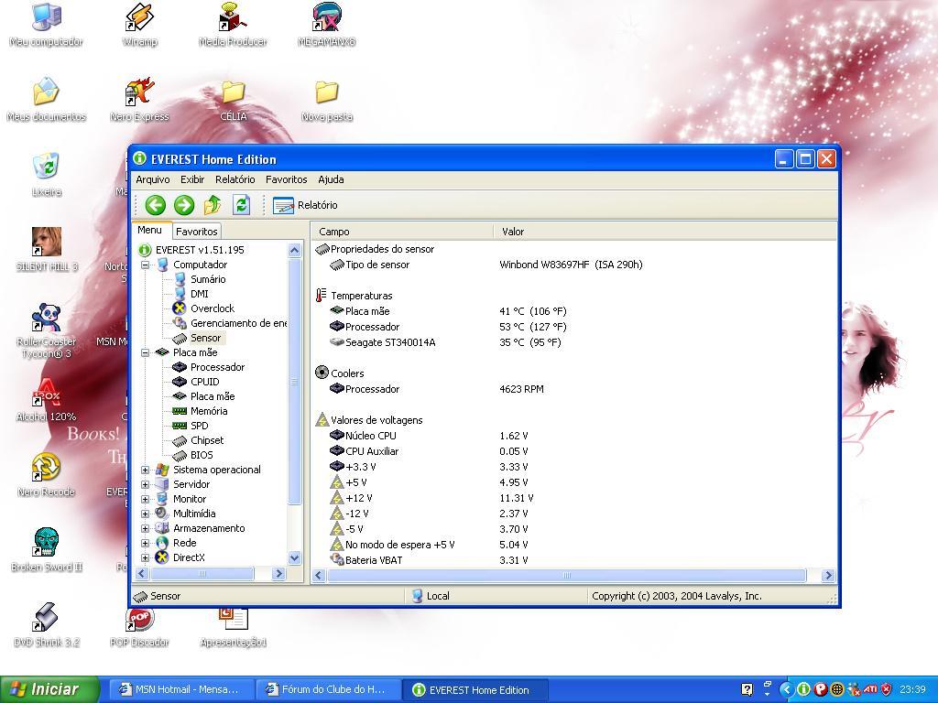Click the ATI tray icon
The height and width of the screenshot is (703, 938).
[x=869, y=689]
